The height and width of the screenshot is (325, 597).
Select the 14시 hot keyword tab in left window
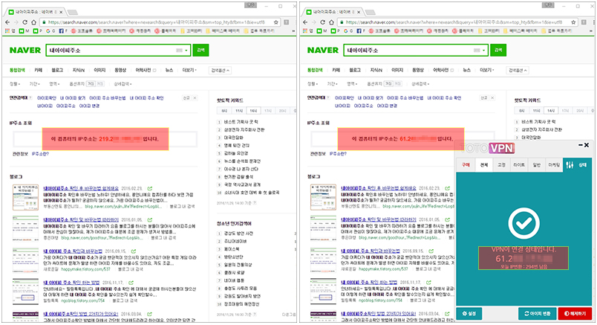253,111
